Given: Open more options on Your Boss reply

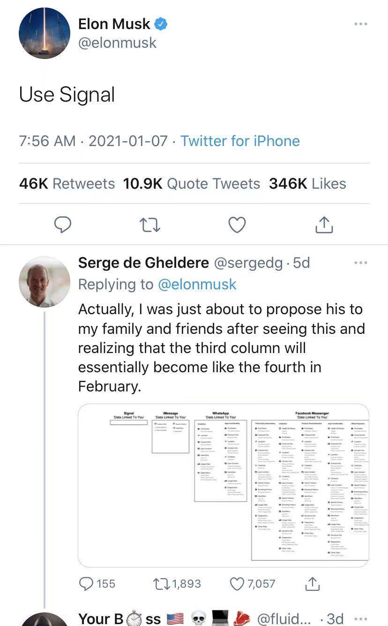Looking at the screenshot, I should (x=360, y=618).
